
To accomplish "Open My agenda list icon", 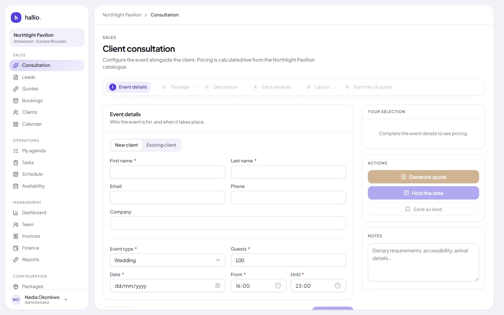I will tap(16, 151).
